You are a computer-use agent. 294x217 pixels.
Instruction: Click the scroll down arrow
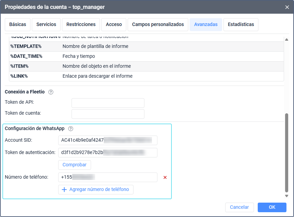(287, 196)
